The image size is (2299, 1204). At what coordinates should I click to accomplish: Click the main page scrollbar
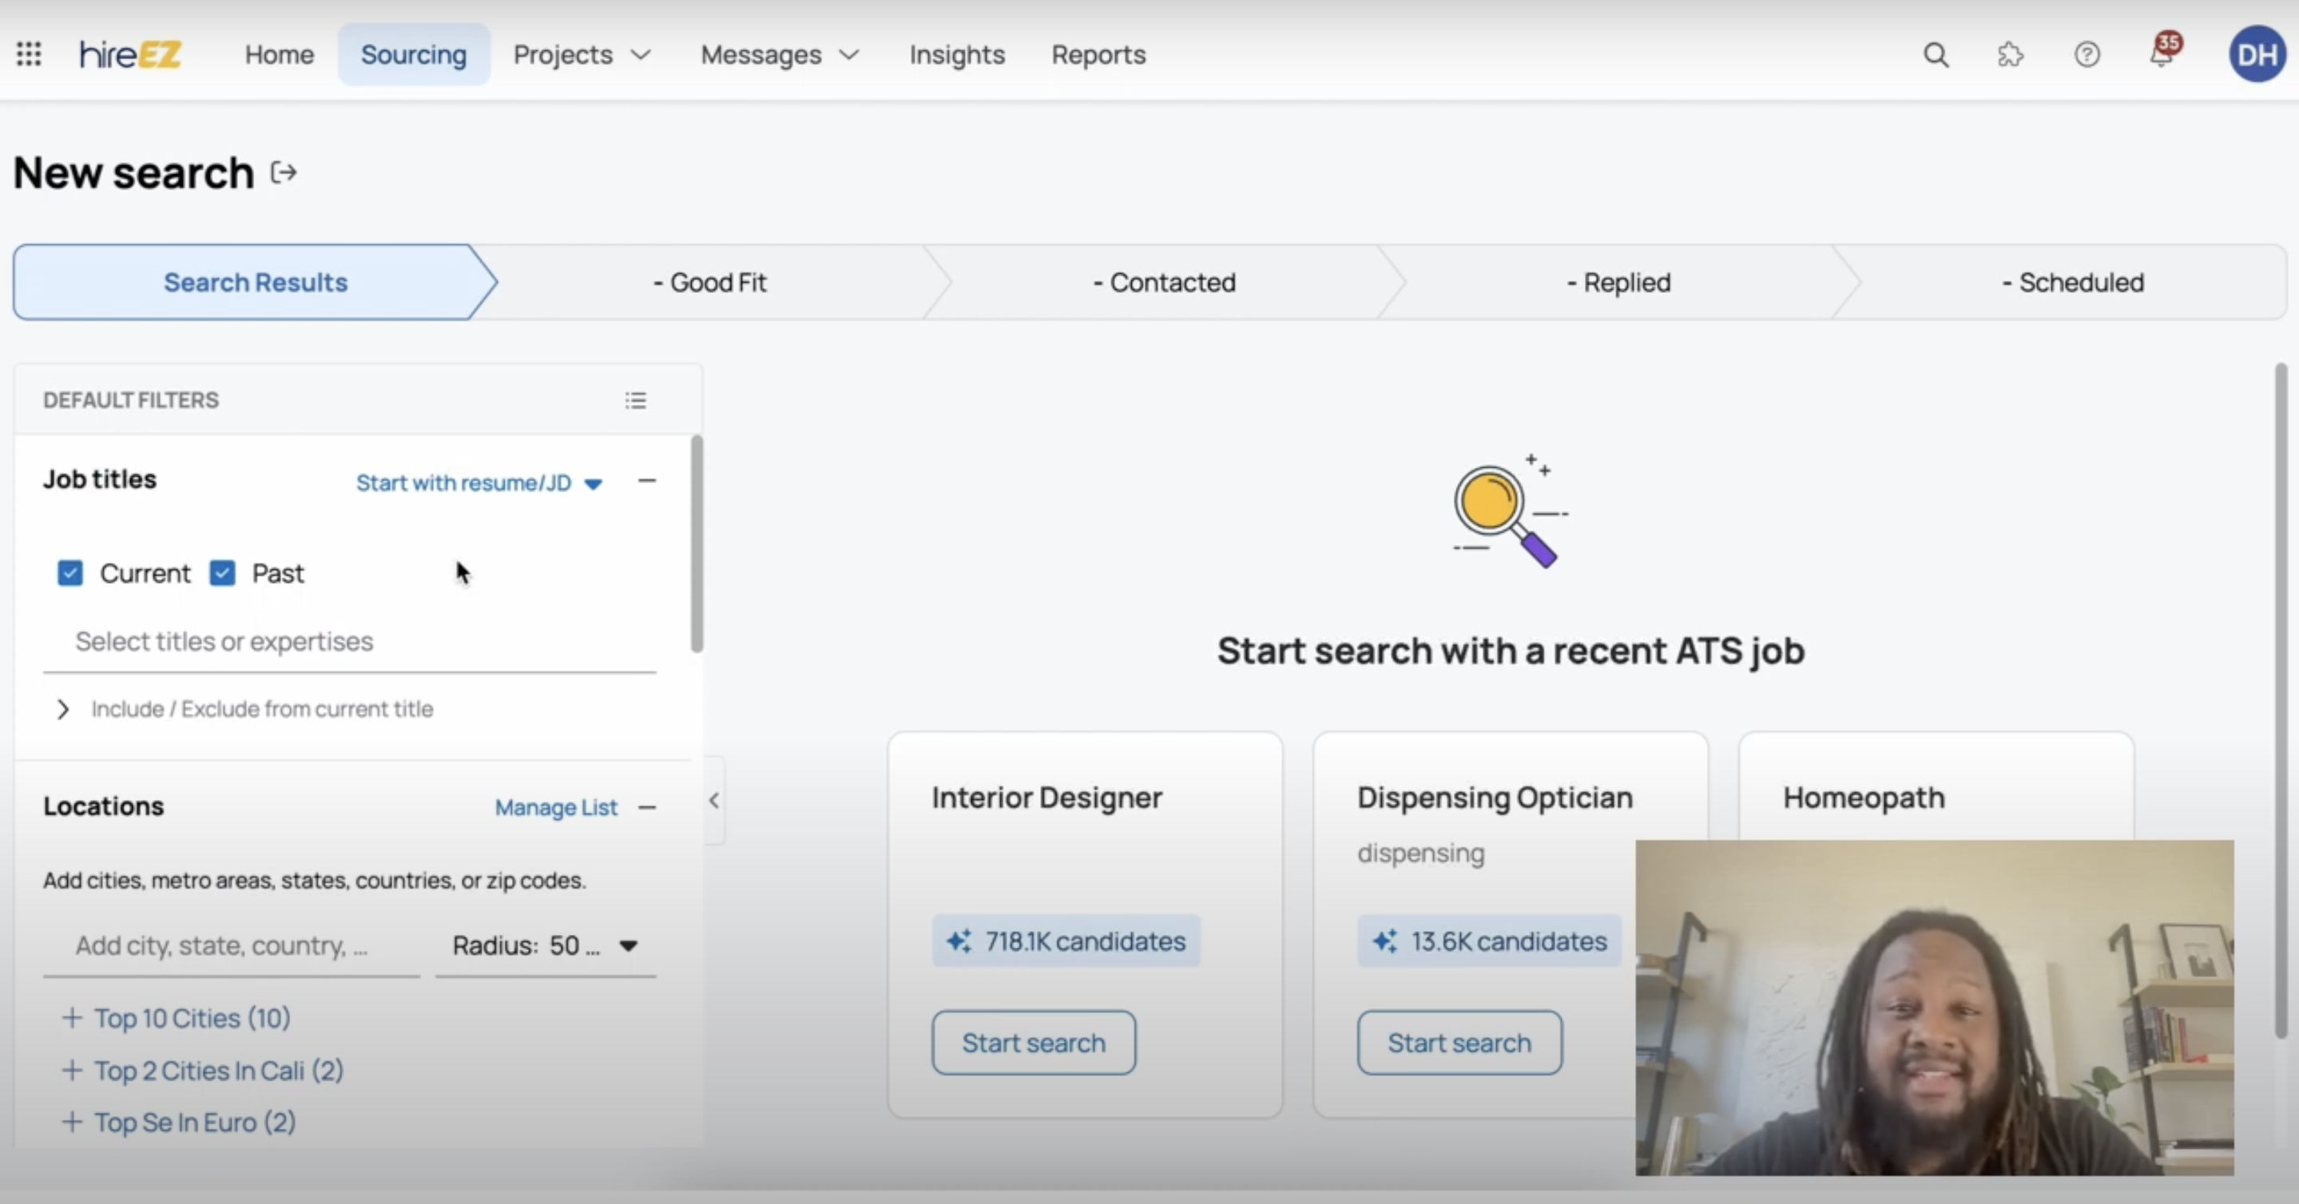click(x=2281, y=701)
